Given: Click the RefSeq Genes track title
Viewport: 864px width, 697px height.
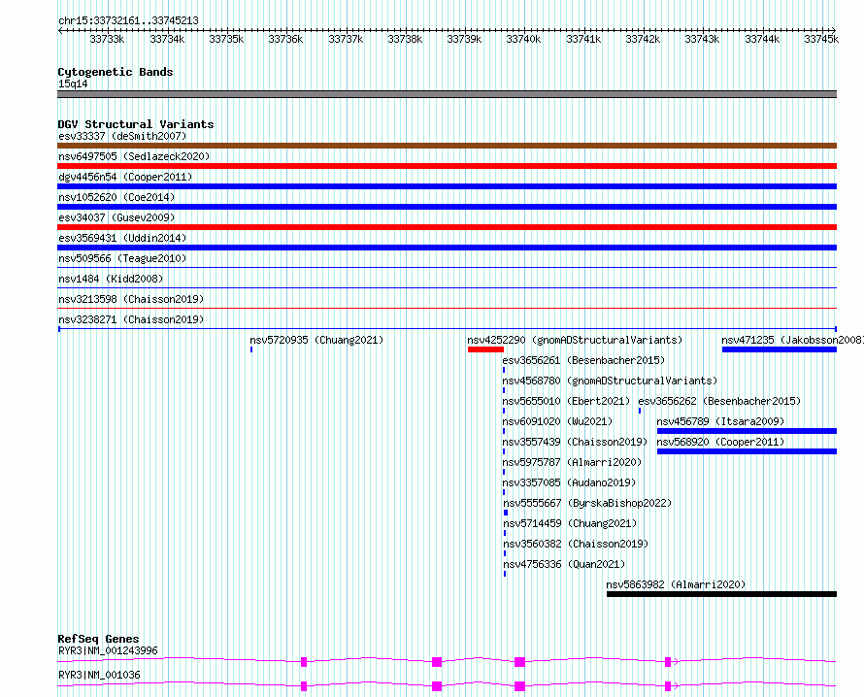Looking at the screenshot, I should click(98, 639).
